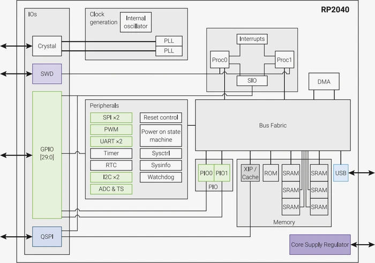
Task: Select the ADC & TS peripheral box
Action: (111, 189)
